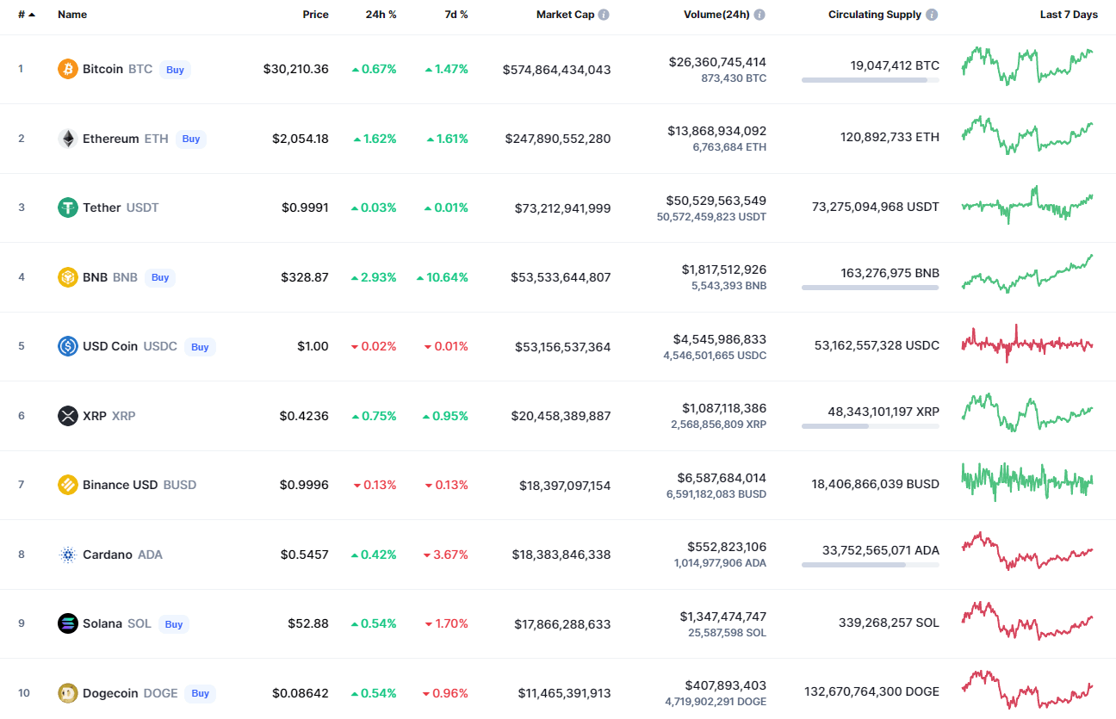Click the yellow BNB logo icon
The width and height of the screenshot is (1116, 719).
pos(67,277)
